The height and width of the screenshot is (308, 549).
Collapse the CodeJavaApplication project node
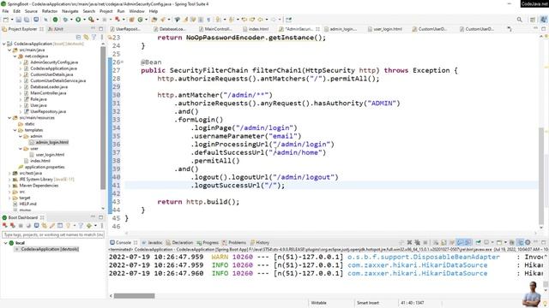point(3,44)
